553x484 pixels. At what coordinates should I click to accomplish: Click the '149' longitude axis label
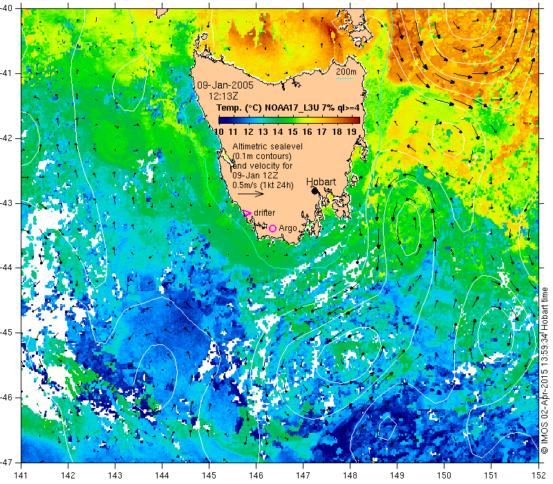pyautogui.click(x=397, y=476)
